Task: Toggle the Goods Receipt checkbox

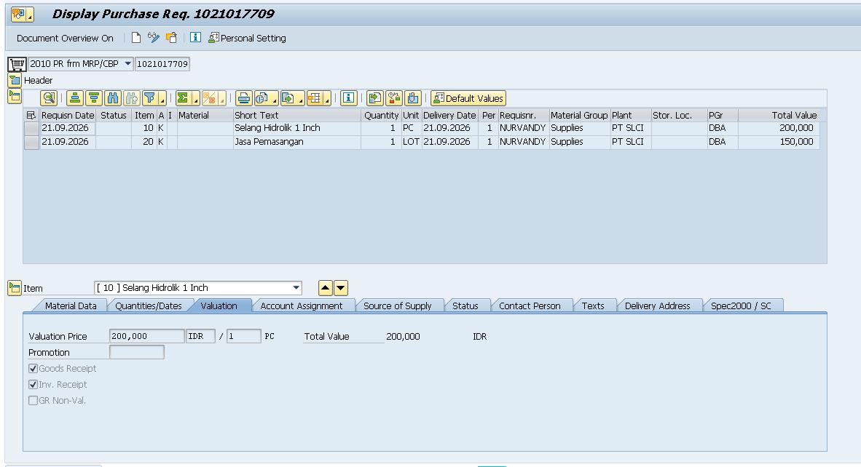Action: [33, 368]
